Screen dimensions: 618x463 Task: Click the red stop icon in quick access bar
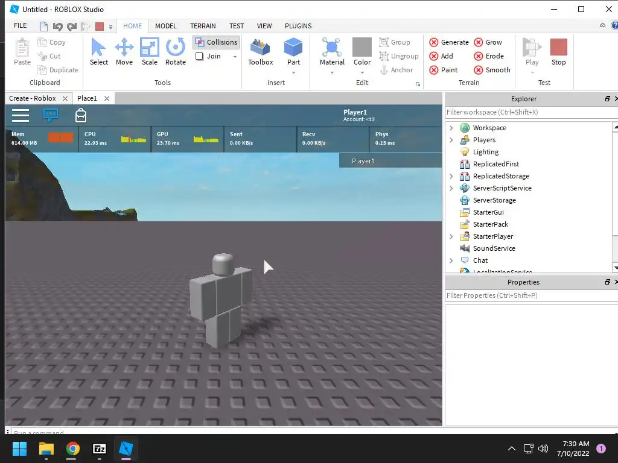pos(100,27)
